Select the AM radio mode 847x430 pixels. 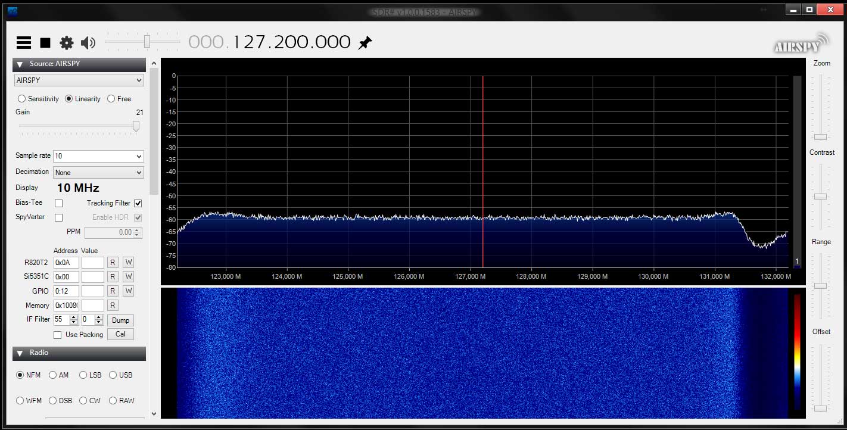pos(53,375)
